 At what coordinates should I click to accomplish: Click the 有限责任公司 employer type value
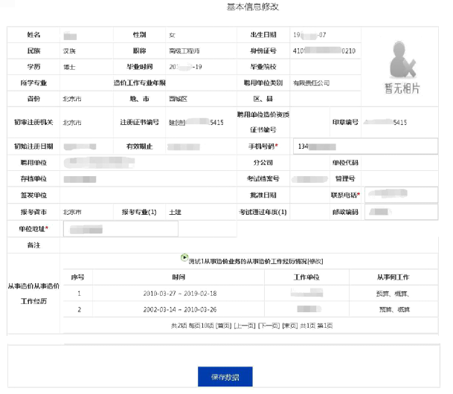click(311, 83)
